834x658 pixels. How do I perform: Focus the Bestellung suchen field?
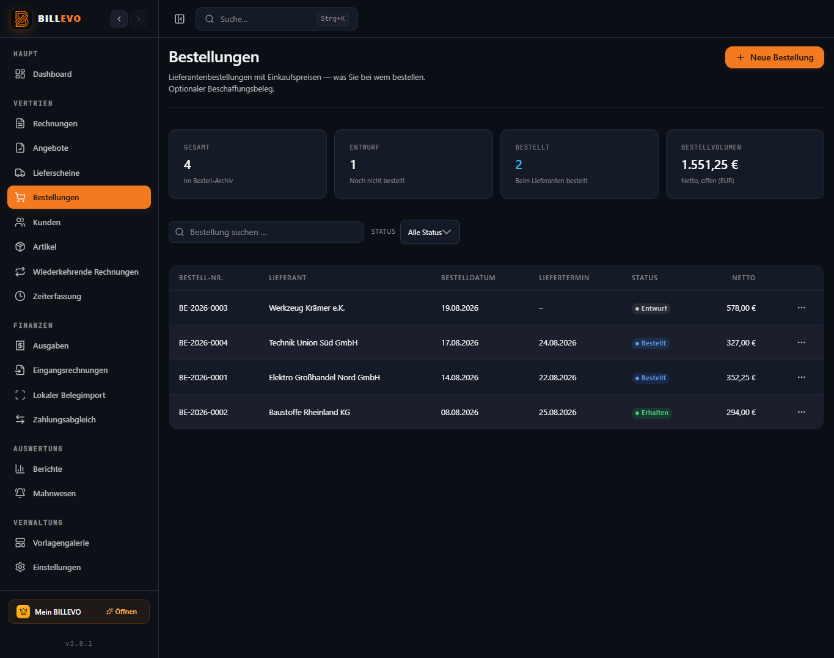point(266,232)
